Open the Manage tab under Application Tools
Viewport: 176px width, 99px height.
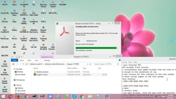pyautogui.click(x=47, y=60)
